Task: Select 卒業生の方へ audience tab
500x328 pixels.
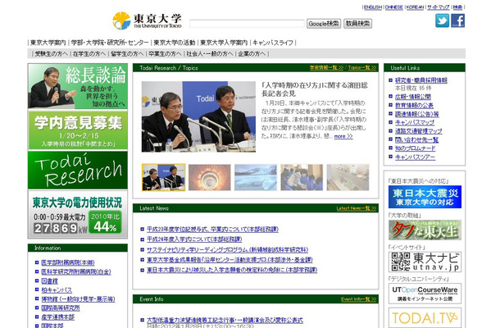Action: [165, 54]
